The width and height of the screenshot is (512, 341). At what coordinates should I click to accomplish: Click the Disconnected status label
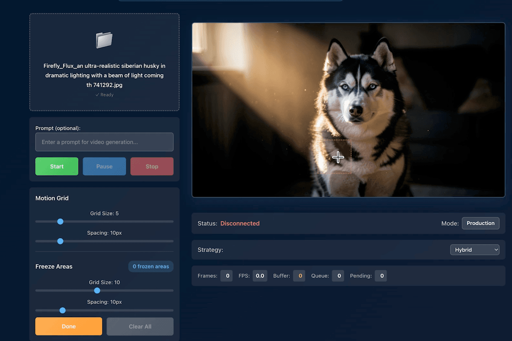240,223
